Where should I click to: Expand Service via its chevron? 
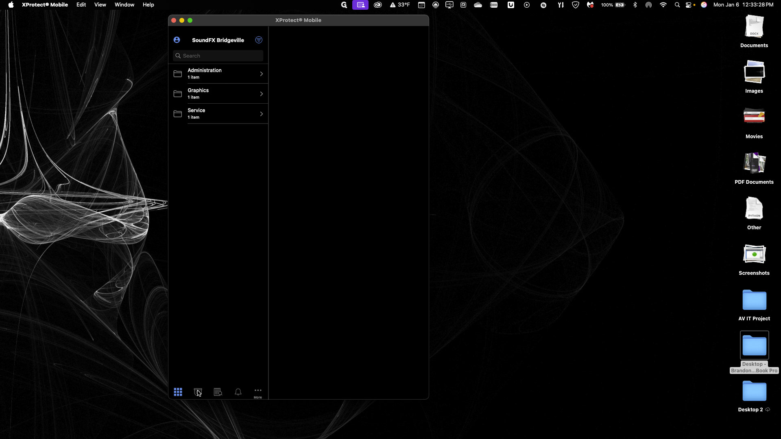point(261,114)
